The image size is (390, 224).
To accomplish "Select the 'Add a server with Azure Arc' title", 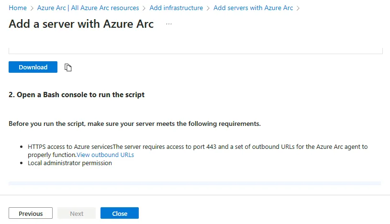I will [81, 24].
